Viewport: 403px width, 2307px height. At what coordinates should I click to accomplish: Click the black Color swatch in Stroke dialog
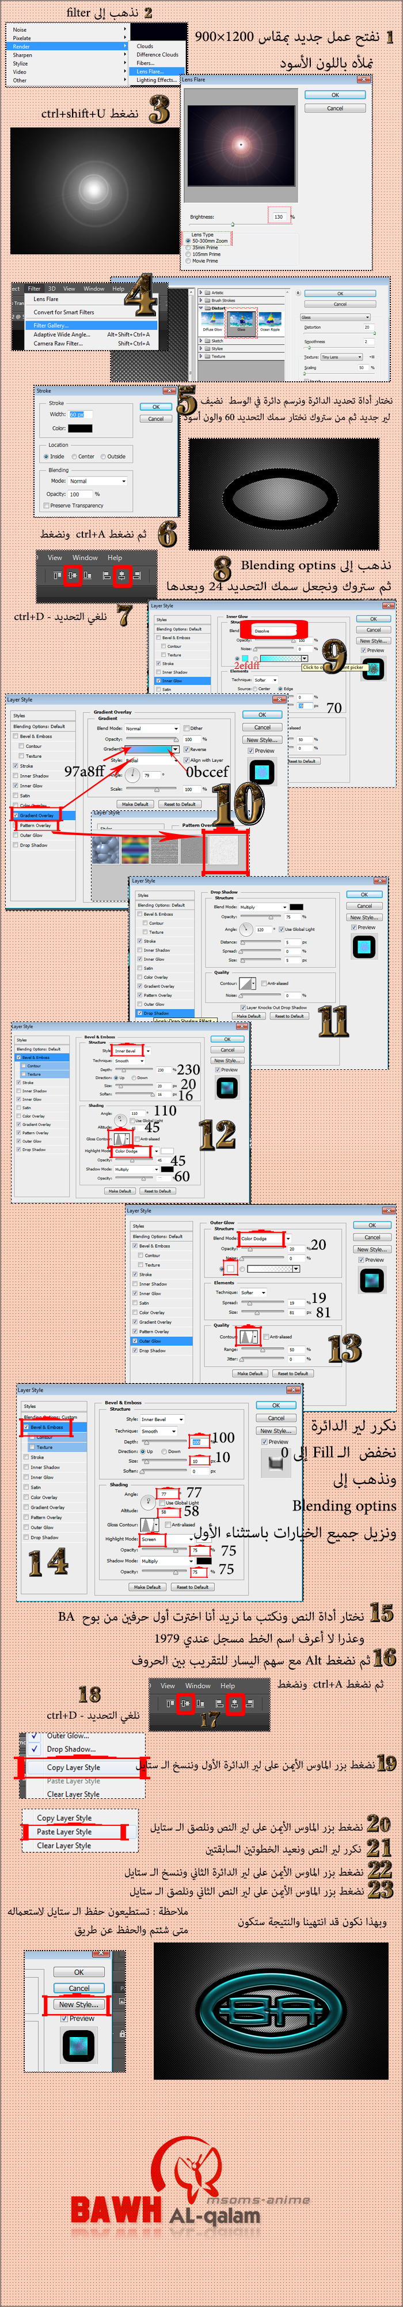click(81, 428)
